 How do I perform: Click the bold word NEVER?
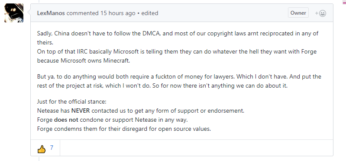(x=81, y=110)
